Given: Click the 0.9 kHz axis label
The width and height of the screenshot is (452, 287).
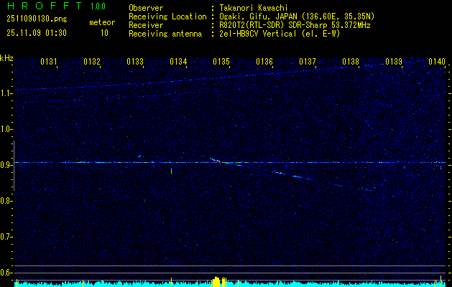Looking at the screenshot, I should click(6, 165).
